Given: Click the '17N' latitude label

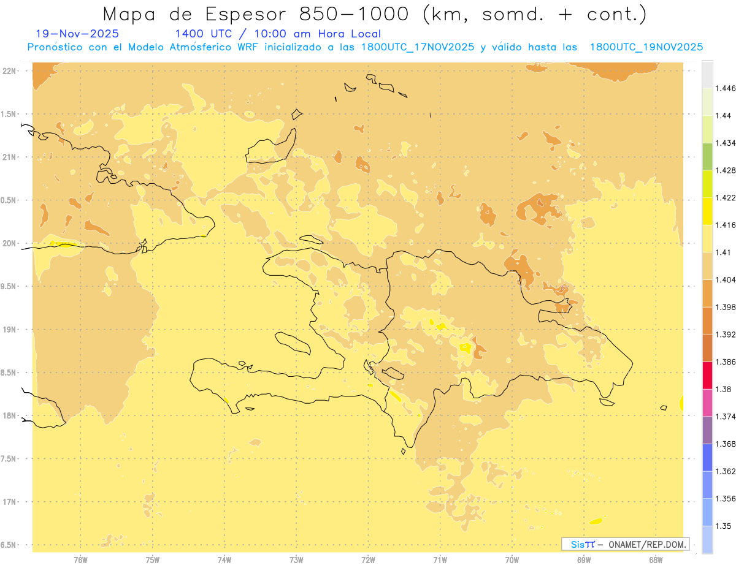Looking at the screenshot, I should [x=9, y=502].
